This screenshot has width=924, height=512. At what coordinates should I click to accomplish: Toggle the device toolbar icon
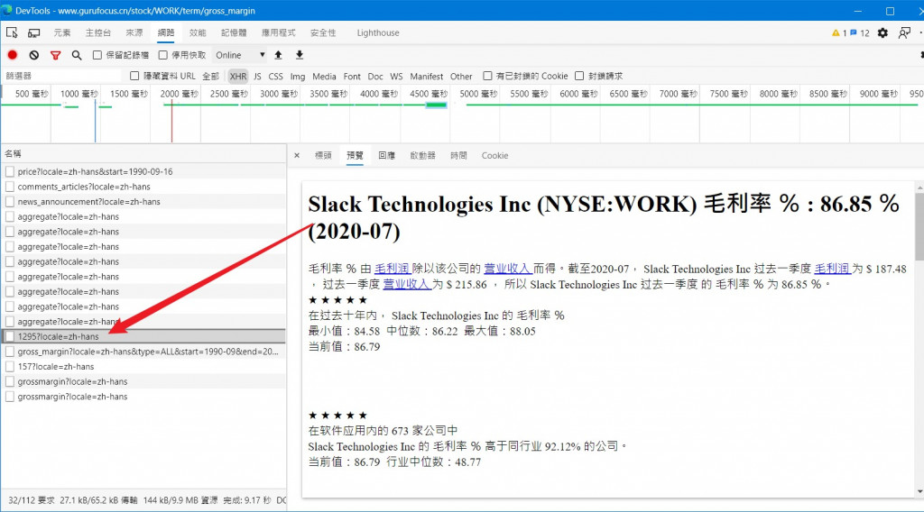click(34, 33)
